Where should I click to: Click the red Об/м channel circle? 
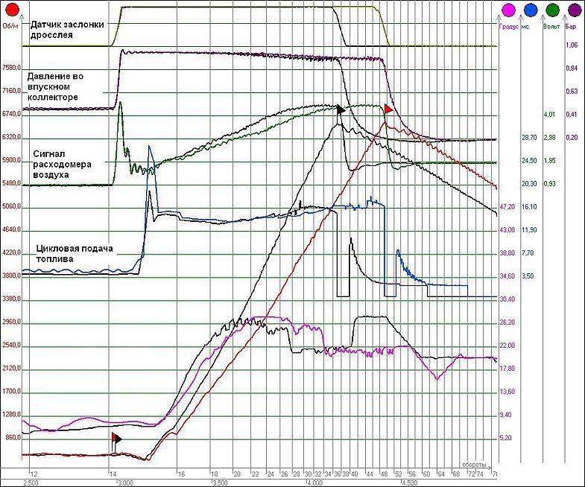(x=11, y=10)
